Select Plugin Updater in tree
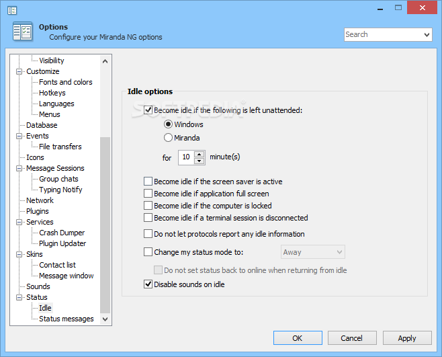This screenshot has height=357, width=442. click(62, 243)
